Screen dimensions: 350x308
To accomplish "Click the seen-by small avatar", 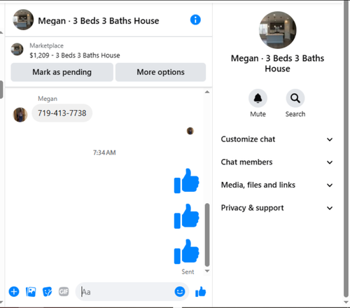I will pyautogui.click(x=190, y=131).
